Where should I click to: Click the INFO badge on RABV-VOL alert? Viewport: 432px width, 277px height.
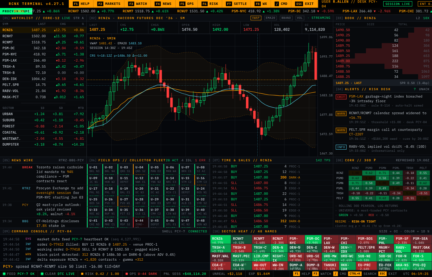click(x=341, y=147)
